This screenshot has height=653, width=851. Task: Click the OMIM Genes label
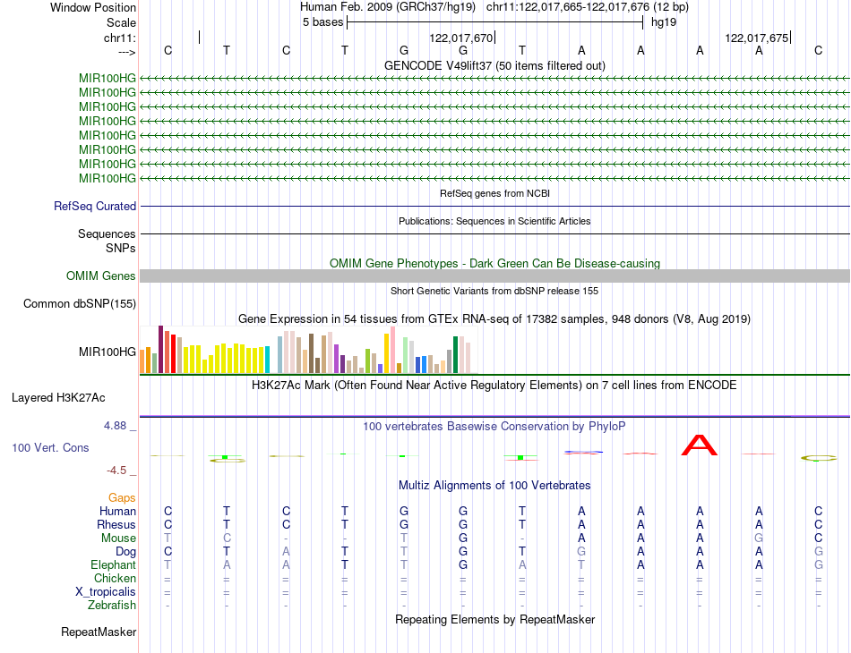click(x=101, y=276)
